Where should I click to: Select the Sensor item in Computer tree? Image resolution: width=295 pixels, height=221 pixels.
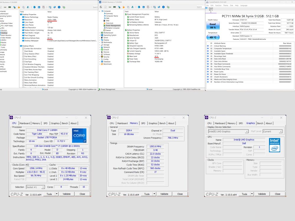108,30
